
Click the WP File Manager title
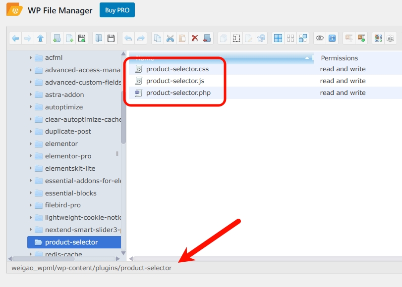click(60, 10)
